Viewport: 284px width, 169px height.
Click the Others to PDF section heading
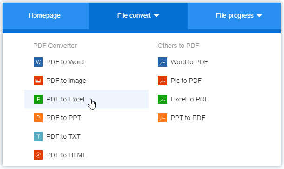(x=178, y=46)
